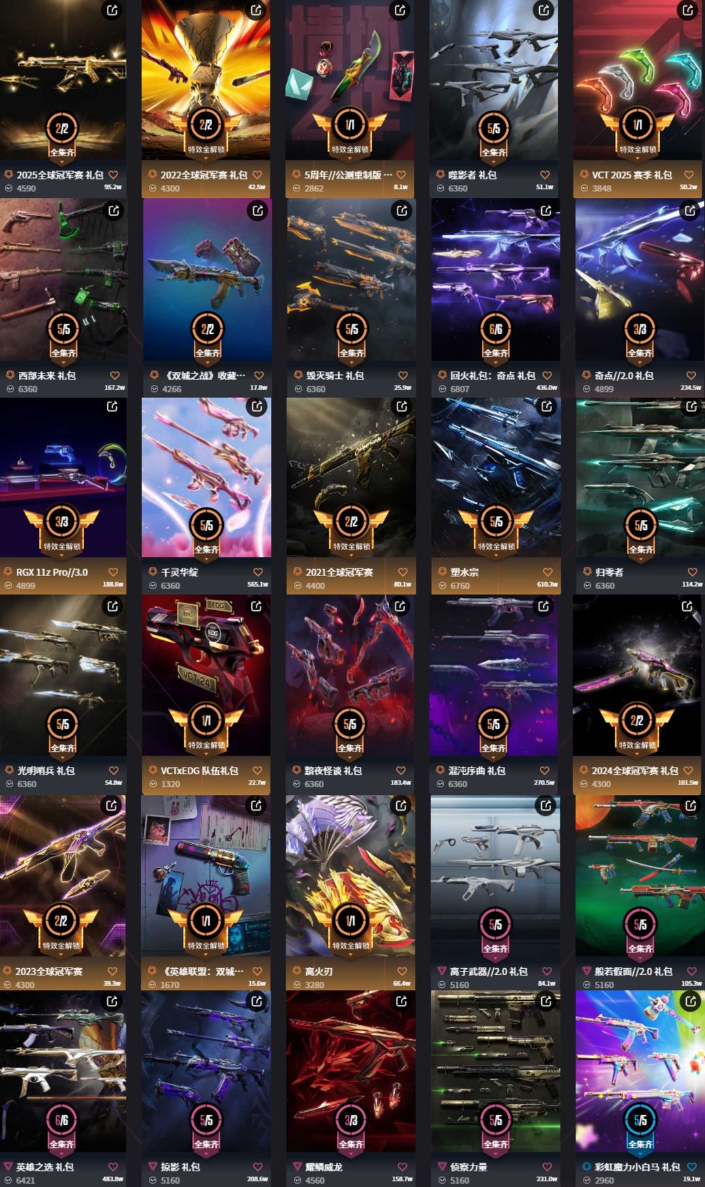Viewport: 705px width, 1187px height.
Task: Click share icon on 噬影者 礼包 card
Action: [x=543, y=10]
